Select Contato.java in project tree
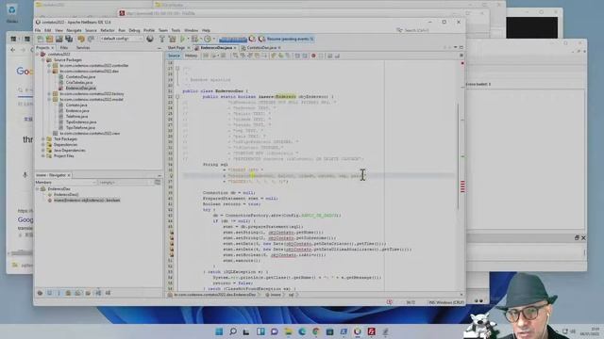This screenshot has height=339, width=604. pos(76,105)
